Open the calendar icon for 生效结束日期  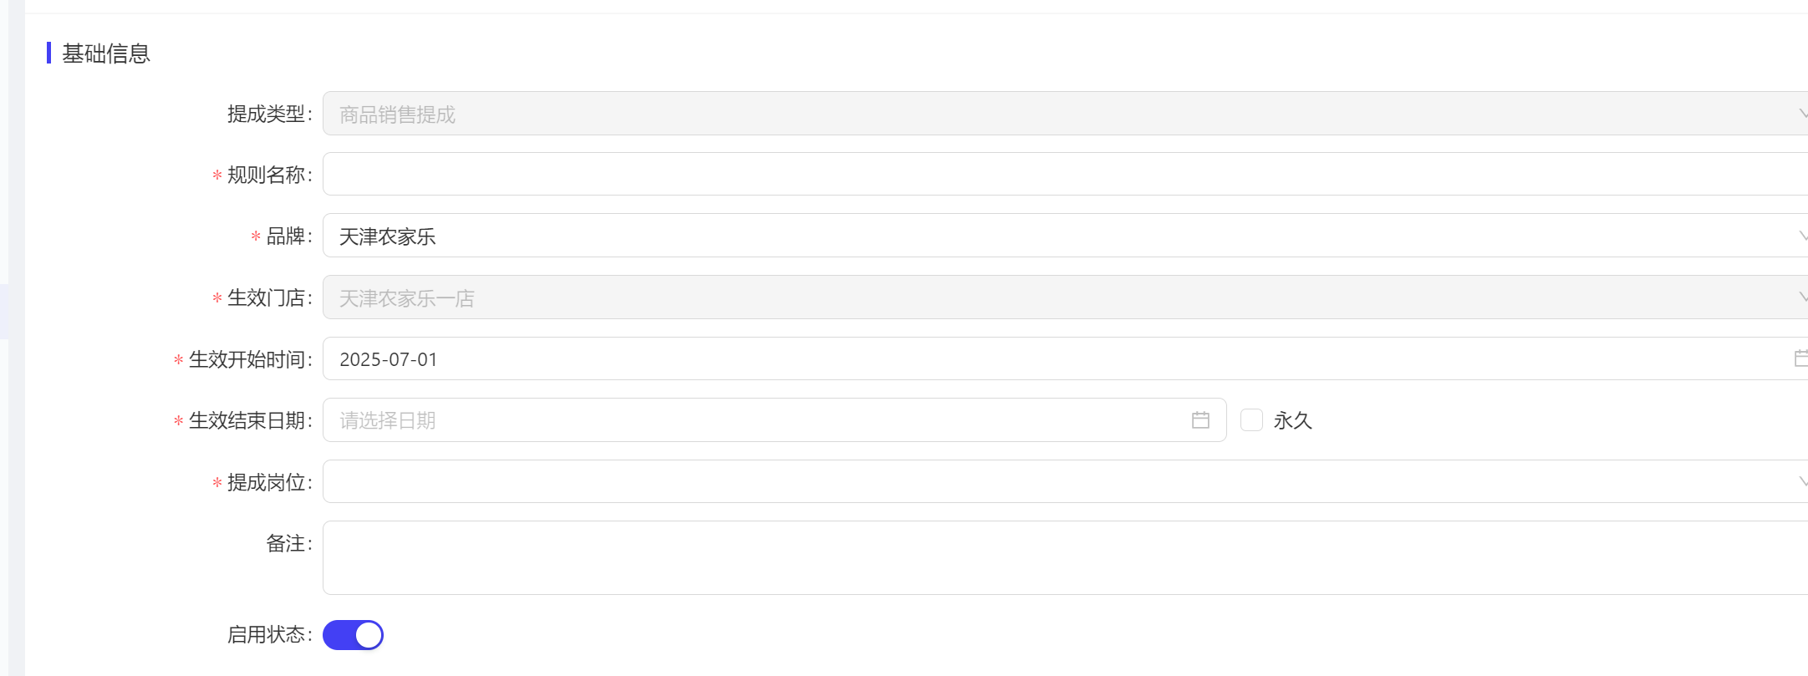[1200, 420]
